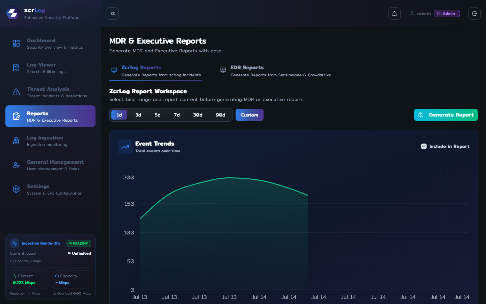
Task: Click the Event Trends chart icon
Action: point(125,147)
